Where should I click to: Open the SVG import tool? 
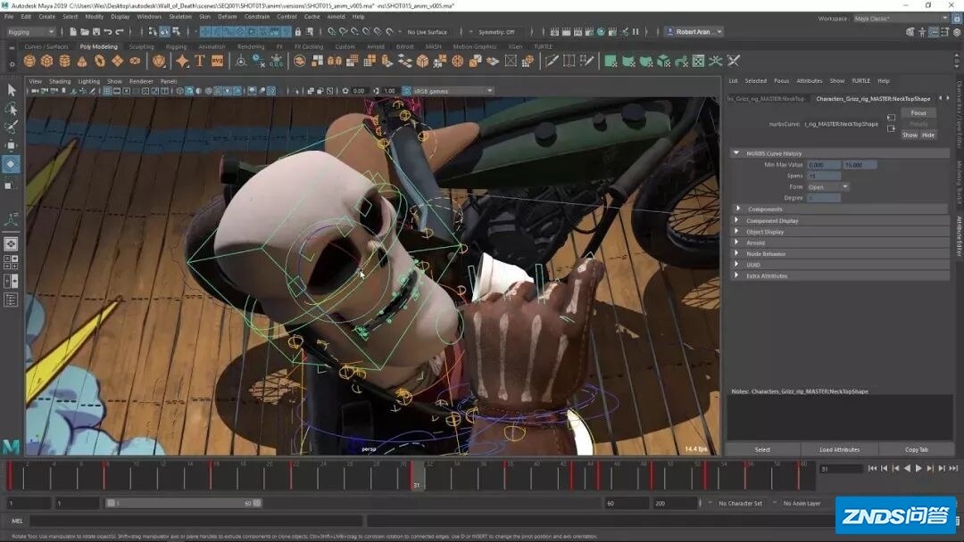pos(217,61)
